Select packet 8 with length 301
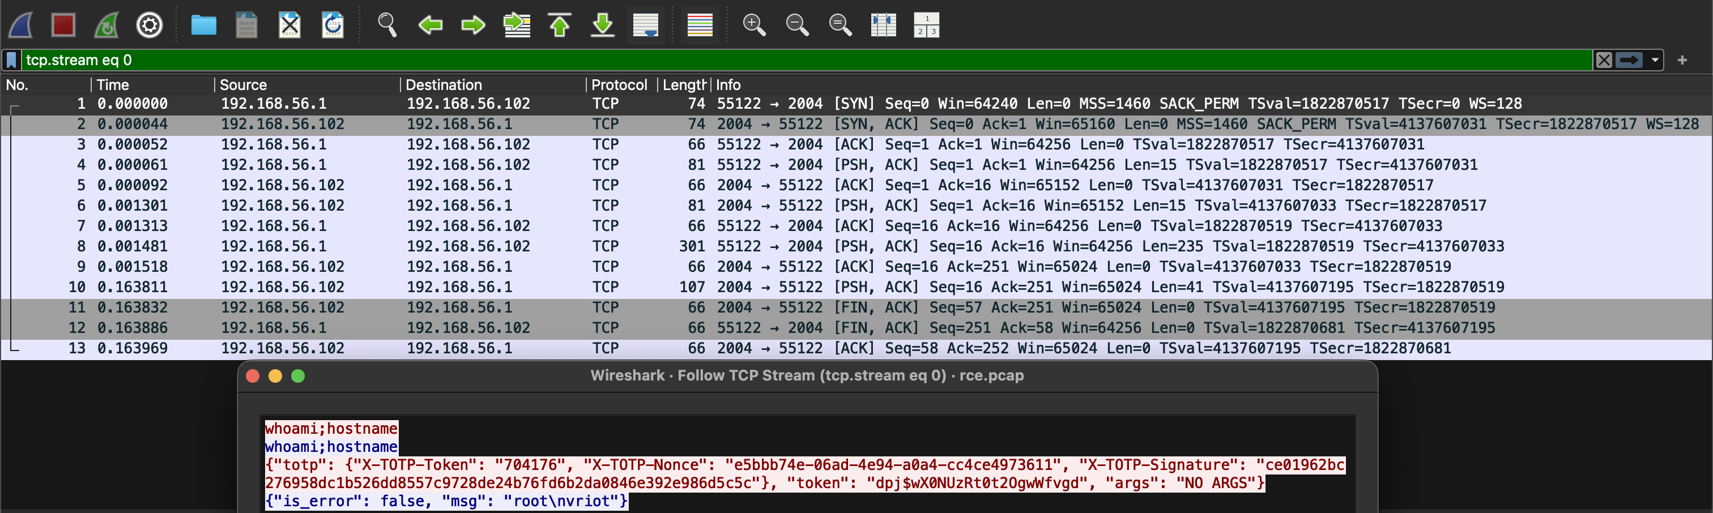 pyautogui.click(x=856, y=246)
